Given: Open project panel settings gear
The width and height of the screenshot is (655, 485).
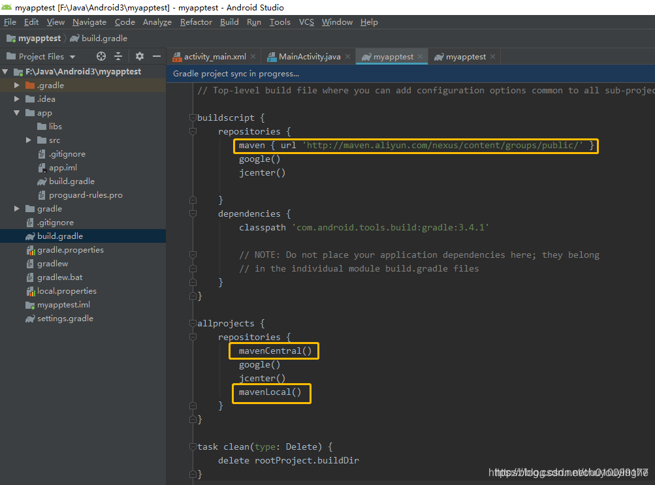Looking at the screenshot, I should tap(140, 56).
